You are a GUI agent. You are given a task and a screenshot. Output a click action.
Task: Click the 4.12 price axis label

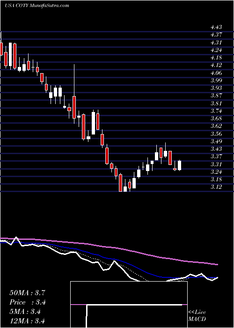216,65
